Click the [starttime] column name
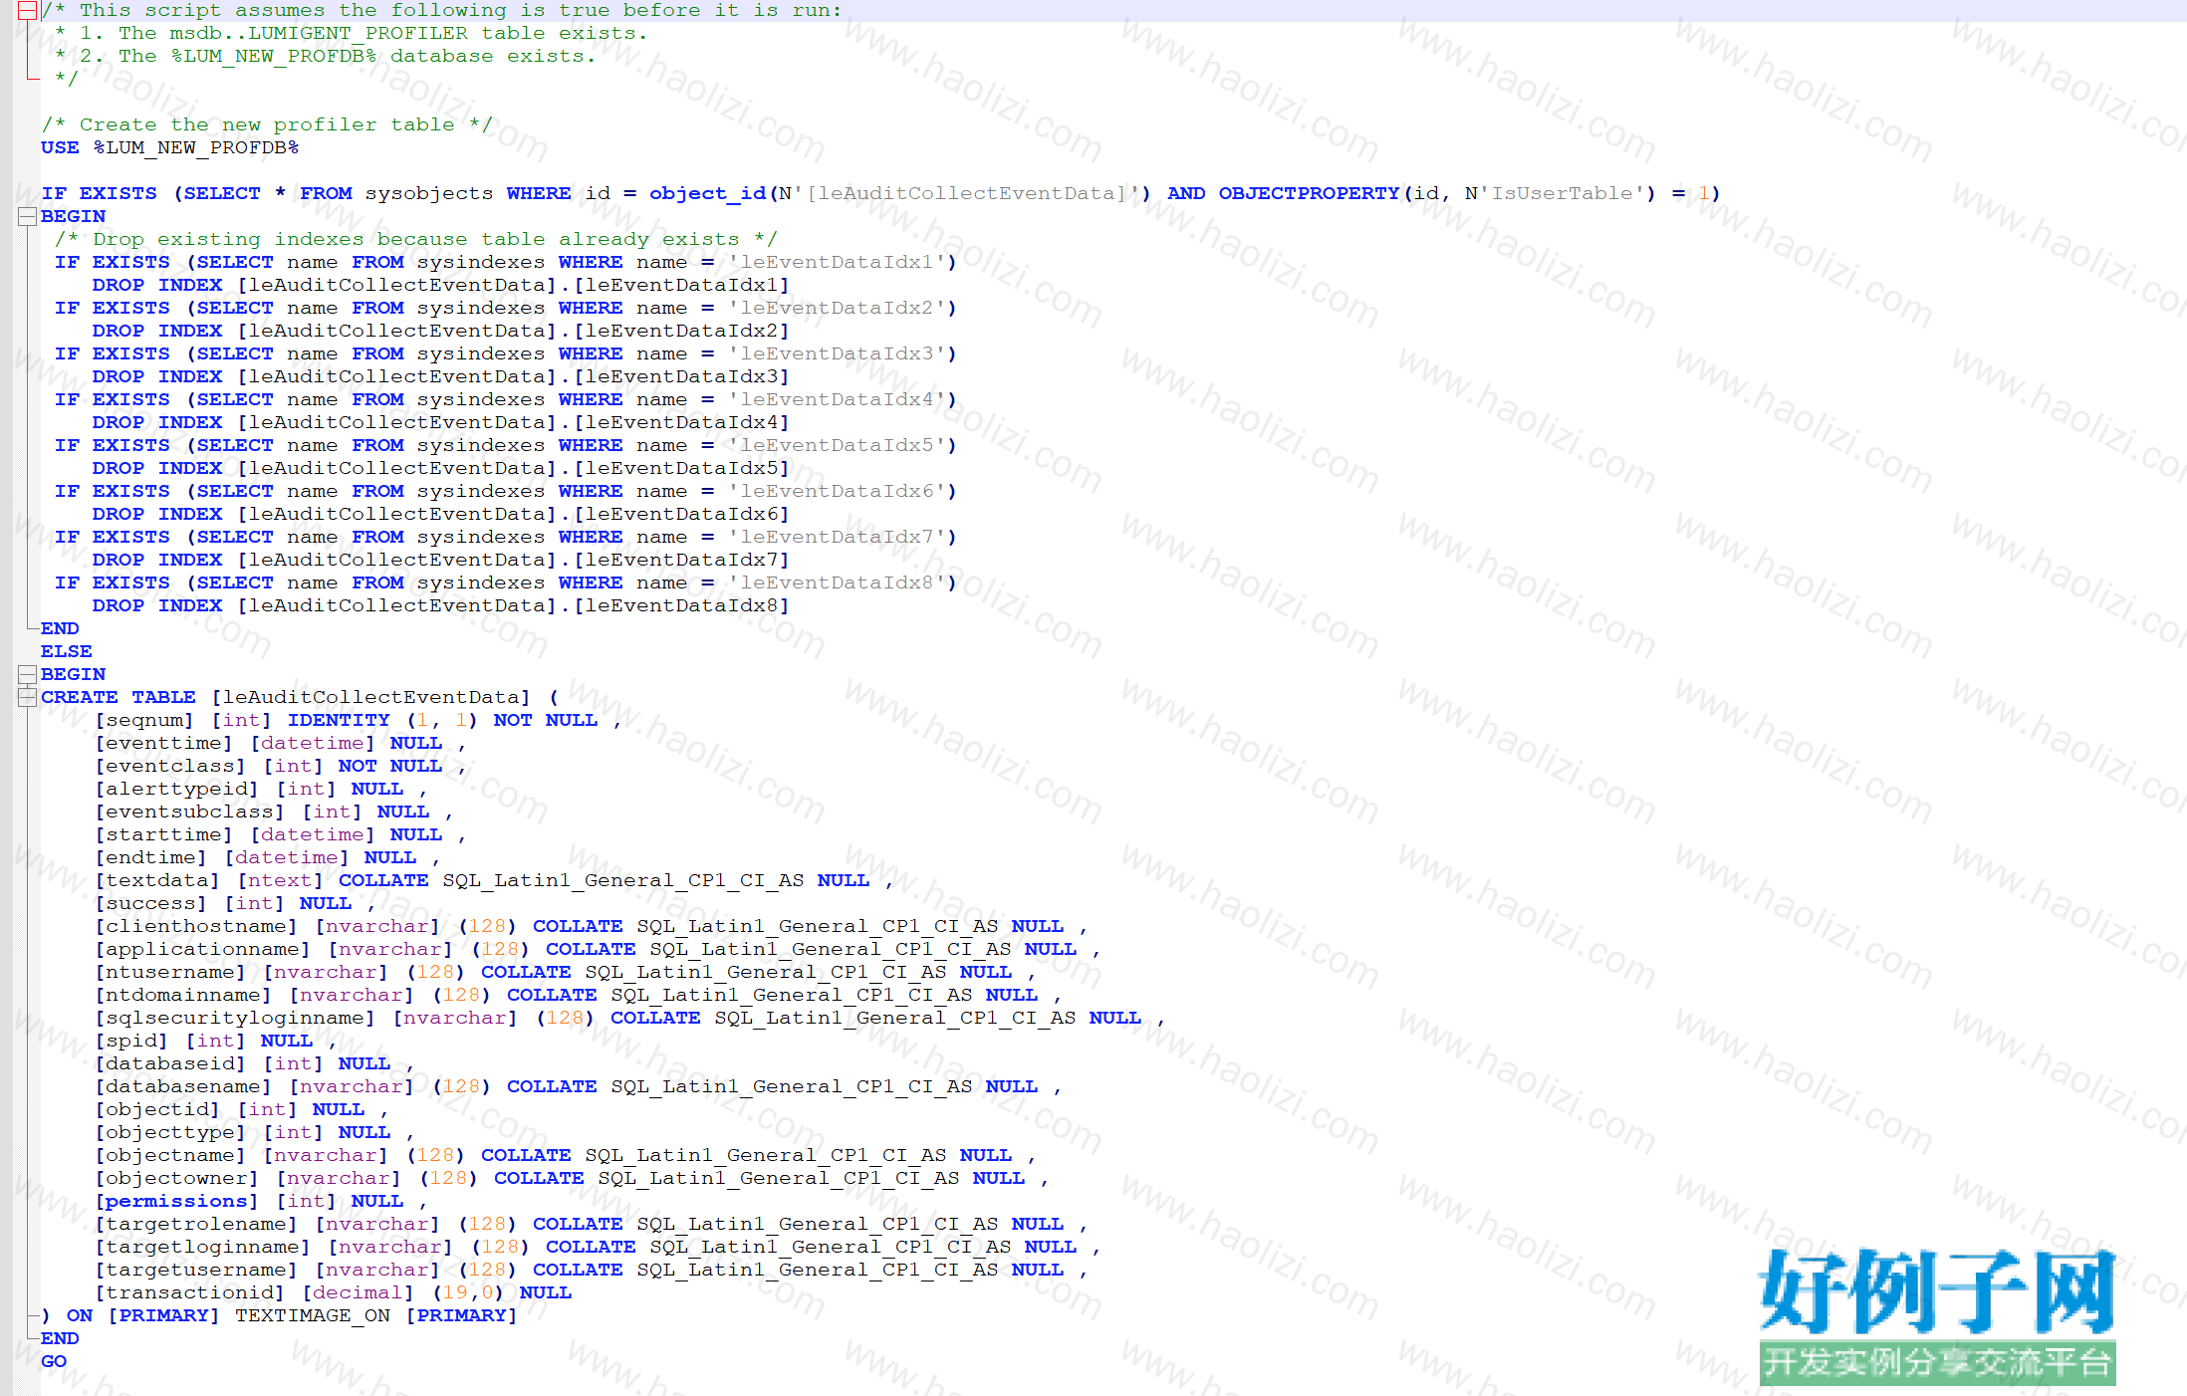 pyautogui.click(x=164, y=834)
